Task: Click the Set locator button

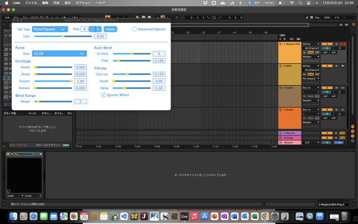Action: [282, 35]
